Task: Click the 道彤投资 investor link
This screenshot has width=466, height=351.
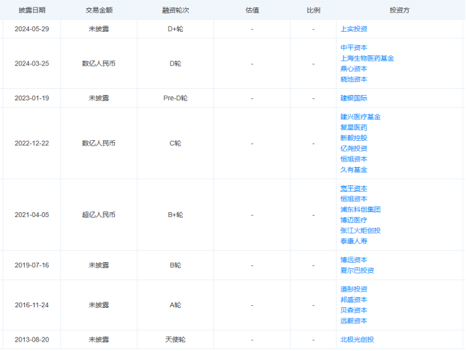Action: tap(354, 289)
